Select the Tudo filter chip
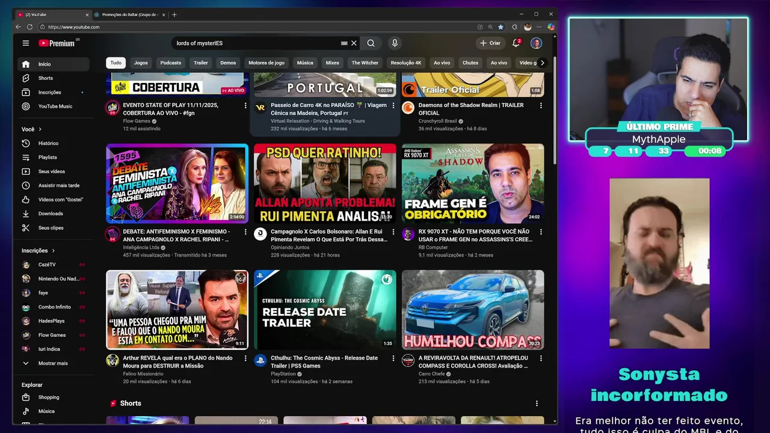Screen dimensions: 770x433 pyautogui.click(x=115, y=63)
